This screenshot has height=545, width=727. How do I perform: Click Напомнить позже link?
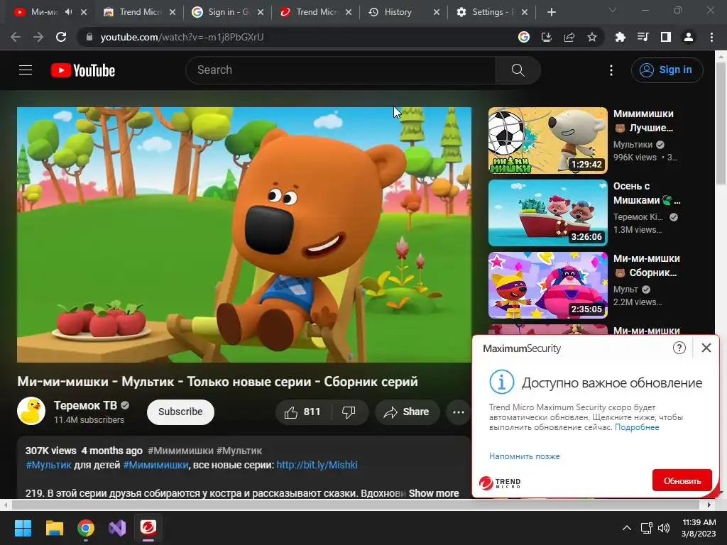click(525, 456)
